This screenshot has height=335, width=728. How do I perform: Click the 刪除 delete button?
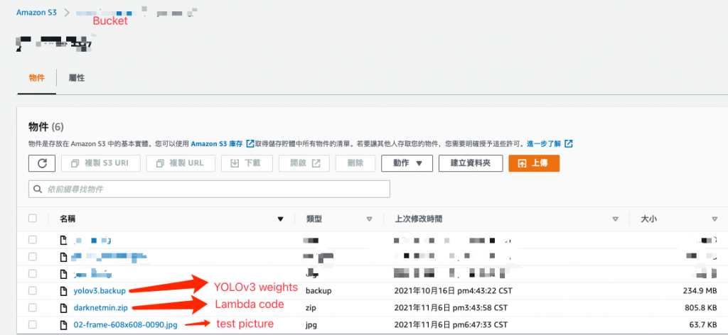coord(355,163)
